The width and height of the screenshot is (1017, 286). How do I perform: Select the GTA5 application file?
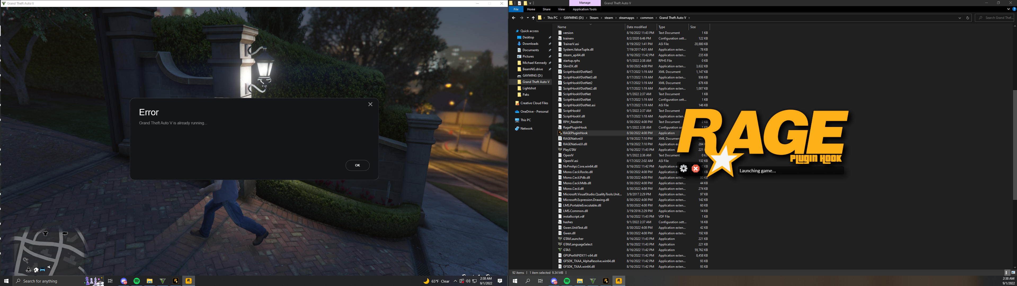[x=567, y=250]
